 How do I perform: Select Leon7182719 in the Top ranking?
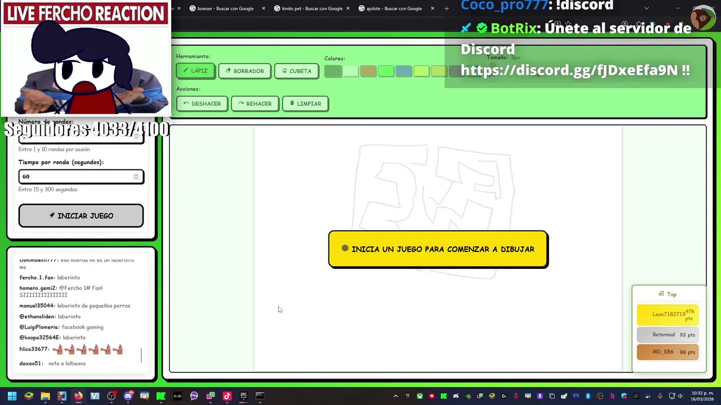point(667,314)
